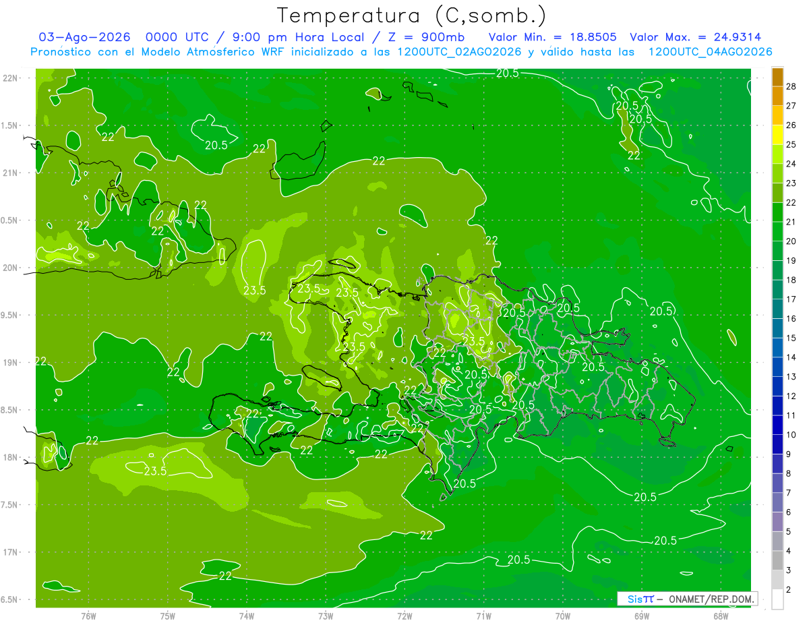Select the '69W' longitude label
The width and height of the screenshot is (809, 625).
[642, 616]
